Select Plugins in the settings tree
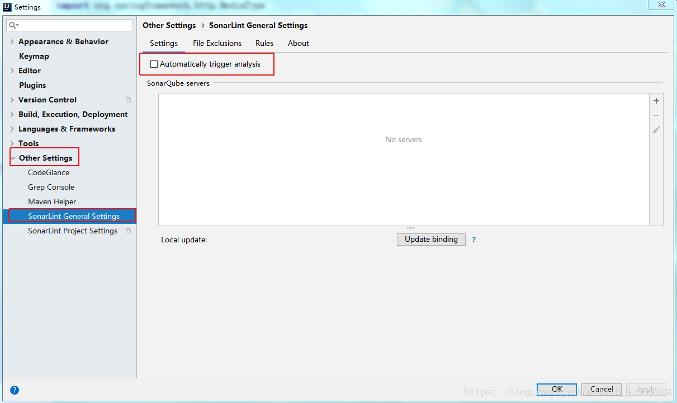The image size is (677, 403). tap(32, 86)
